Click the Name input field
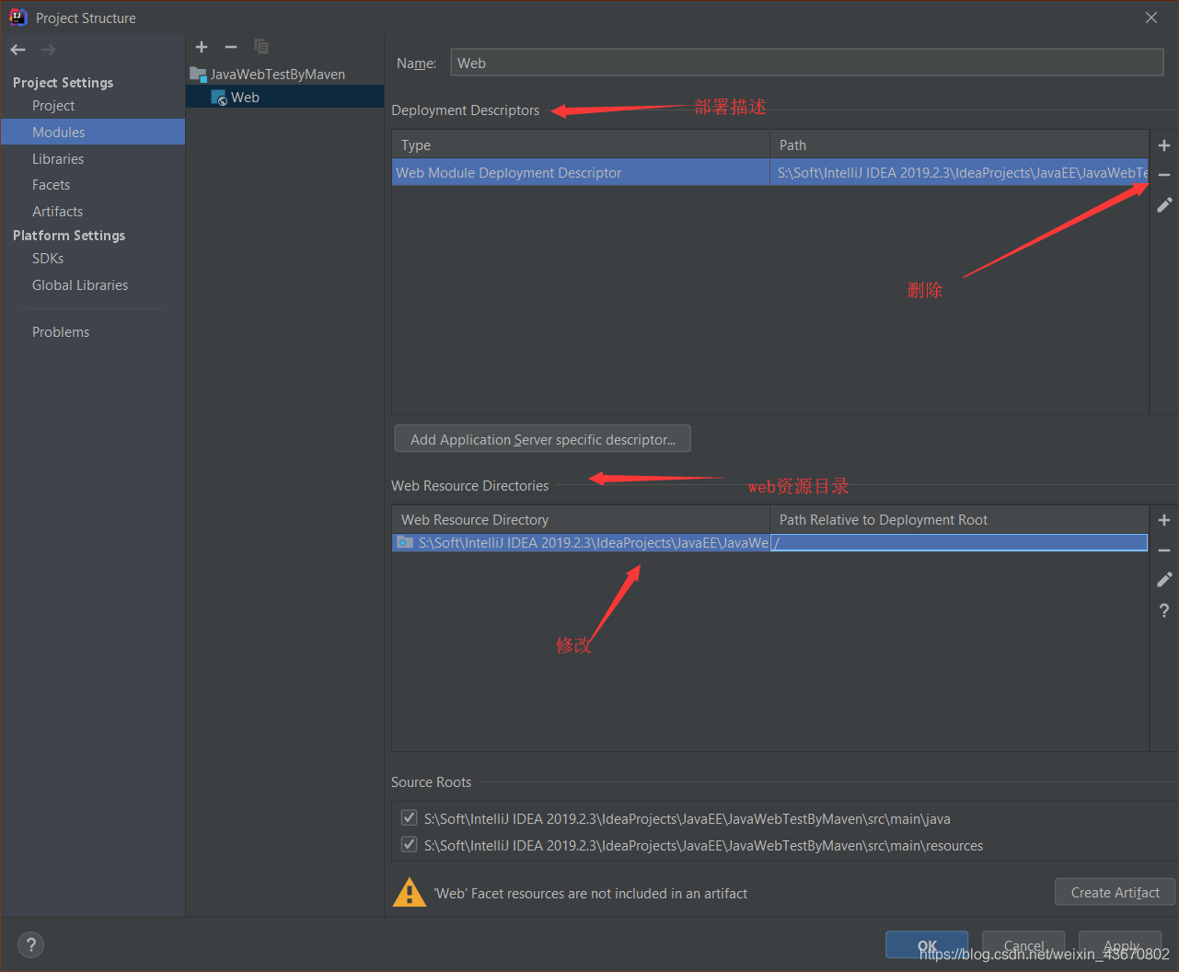This screenshot has height=972, width=1179. click(807, 63)
